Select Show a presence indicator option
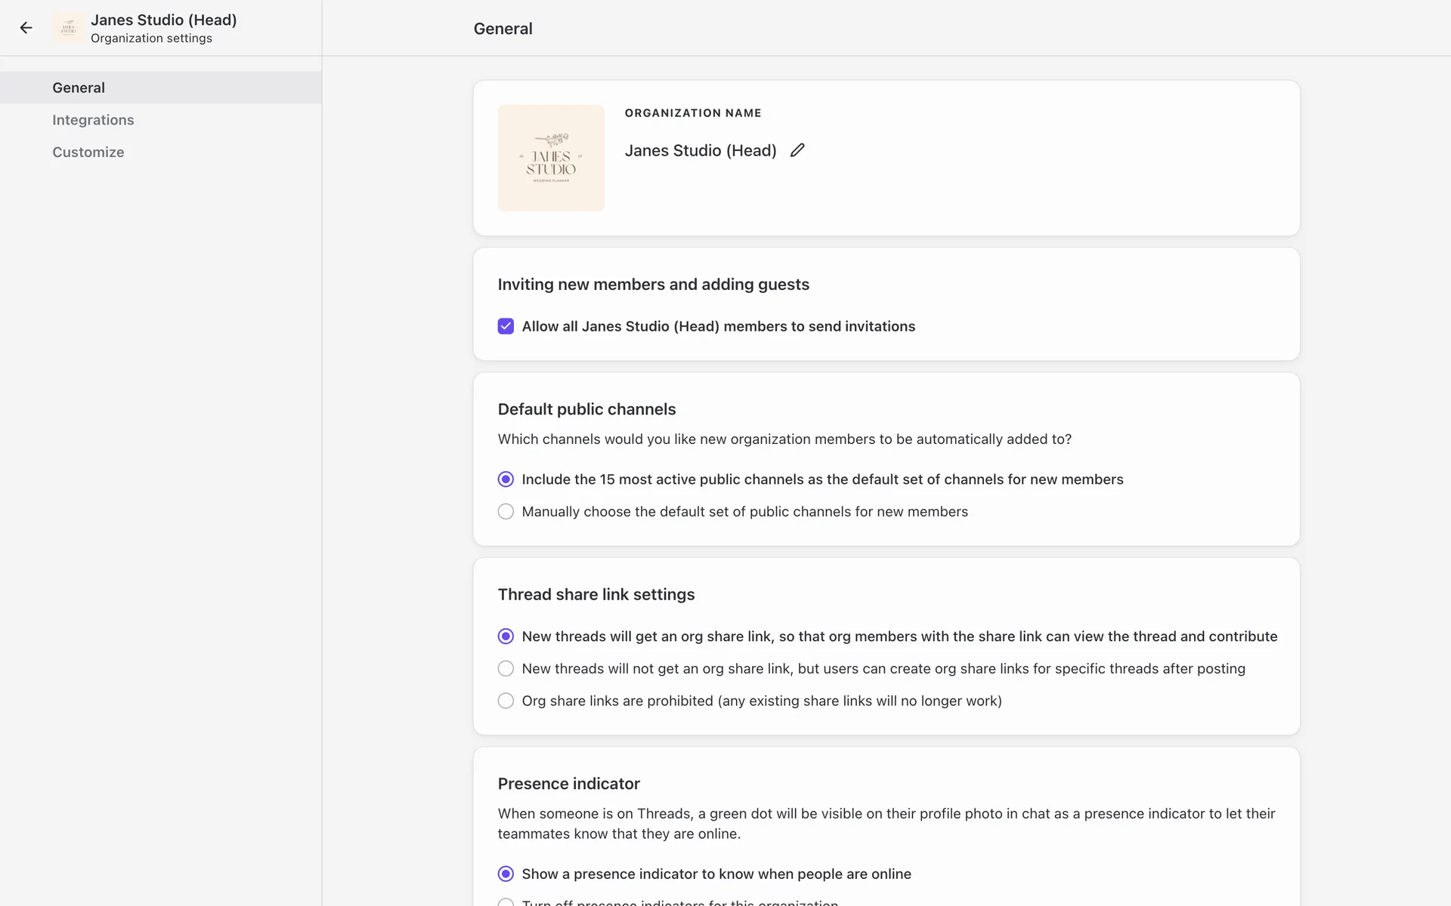Image resolution: width=1451 pixels, height=906 pixels. click(x=506, y=874)
